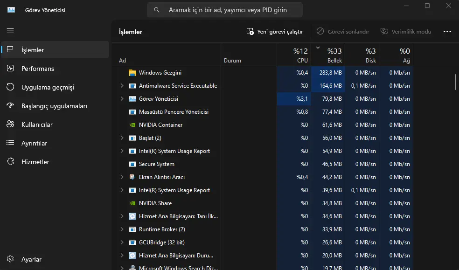
Task: Go to the Kullanıcılar tab
Action: [x=55, y=125]
